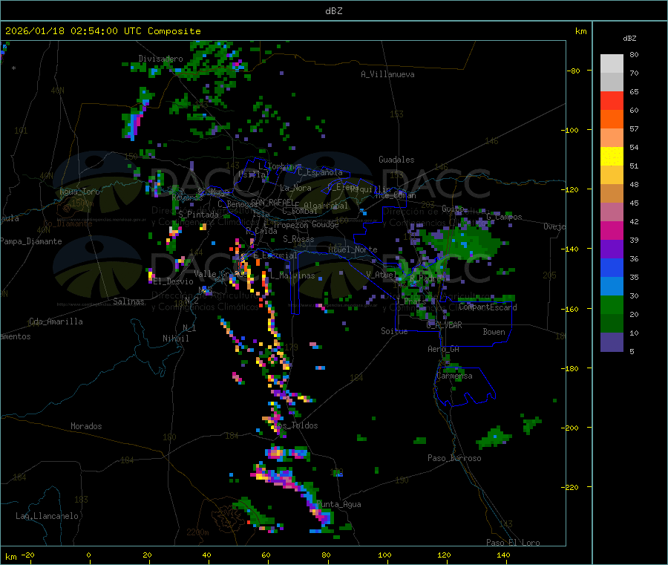Click the 100 km tick on horizontal axis
This screenshot has height=565, width=668.
click(x=384, y=555)
